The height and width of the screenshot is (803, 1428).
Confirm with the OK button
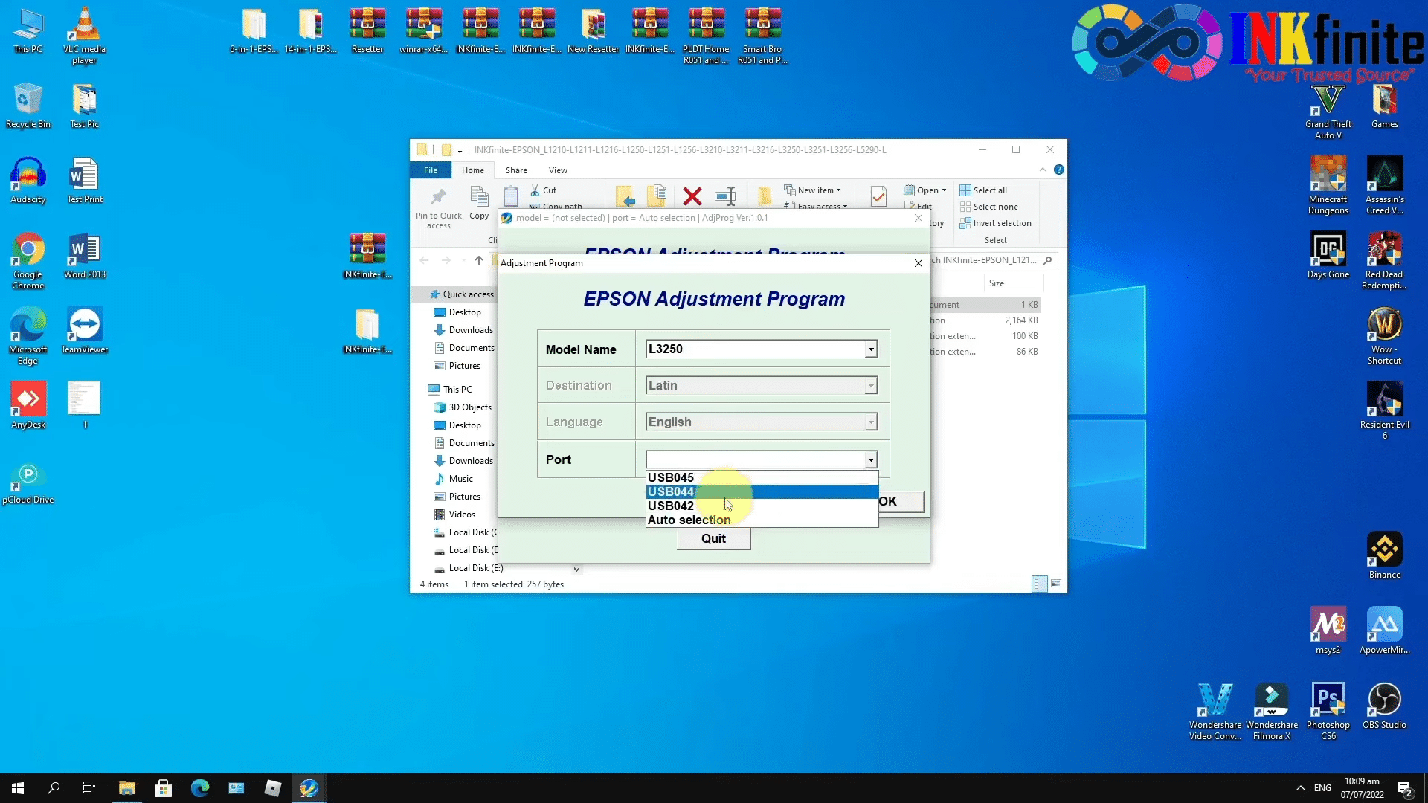pos(901,501)
